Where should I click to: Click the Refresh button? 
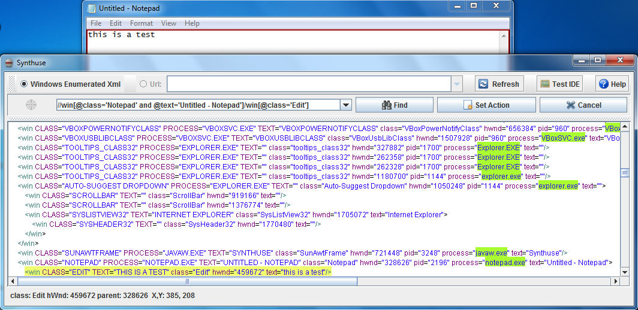click(x=499, y=84)
